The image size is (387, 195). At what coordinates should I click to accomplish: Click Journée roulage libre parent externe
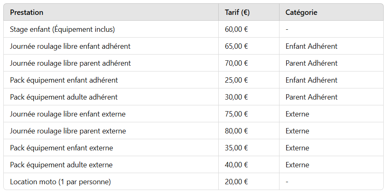[68, 131]
